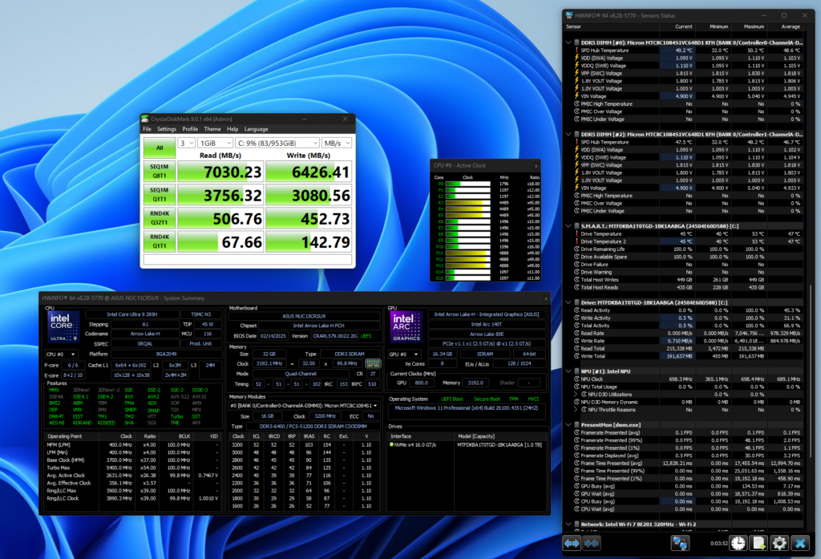Click the expand-layout blue arrows icon in Sensors Status

pos(572,543)
